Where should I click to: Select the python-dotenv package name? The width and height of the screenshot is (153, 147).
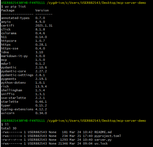(13, 83)
